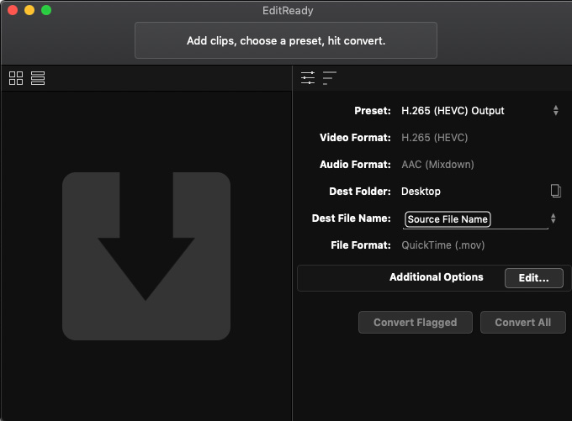
Task: Click the AAC (Mixdown) audio format value
Action: click(437, 165)
